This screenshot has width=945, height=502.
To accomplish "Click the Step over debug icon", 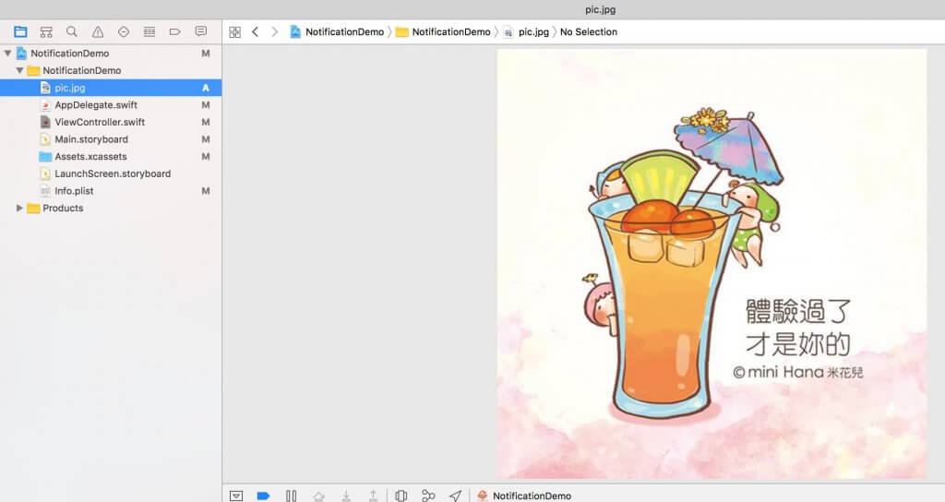I will 318,496.
